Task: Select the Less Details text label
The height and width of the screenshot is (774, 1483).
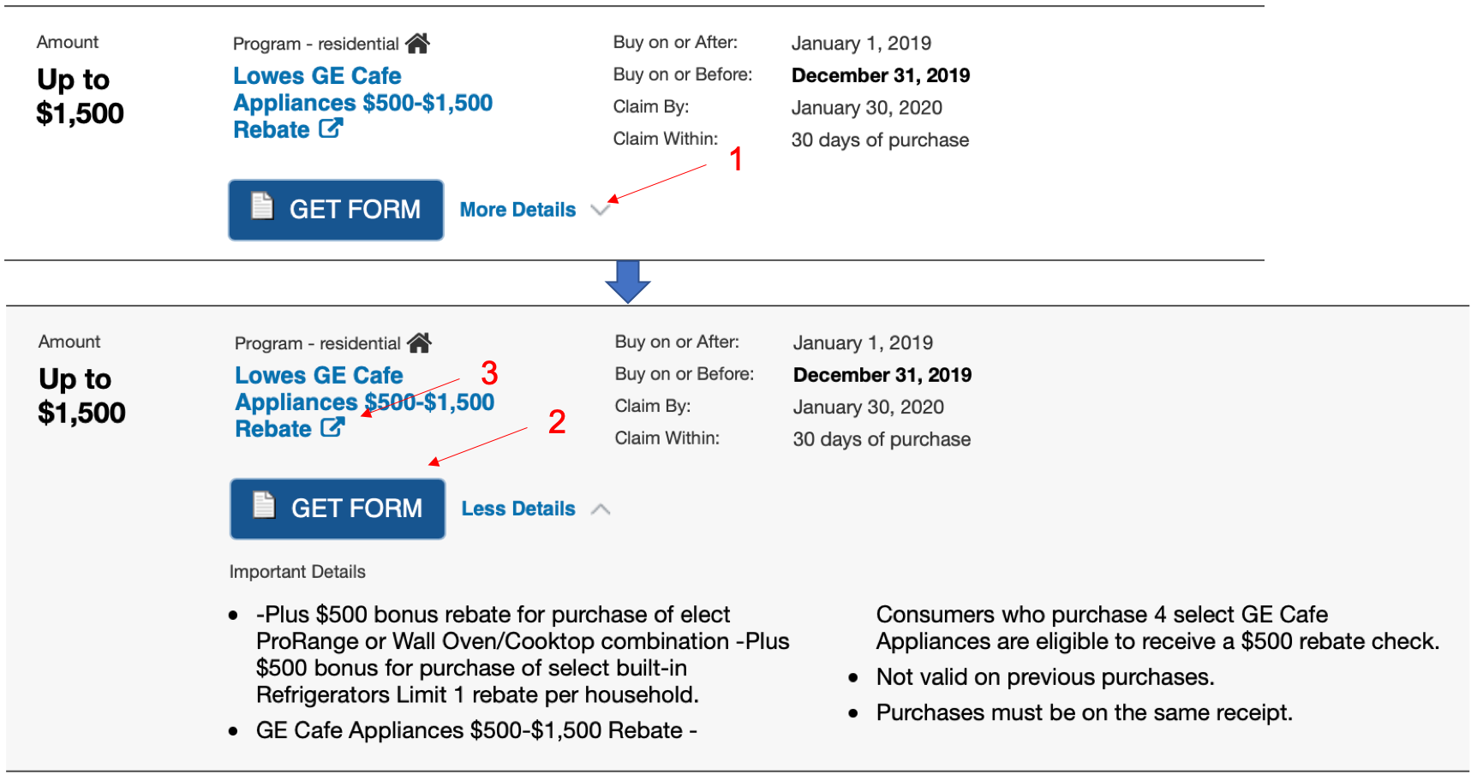Action: (517, 508)
